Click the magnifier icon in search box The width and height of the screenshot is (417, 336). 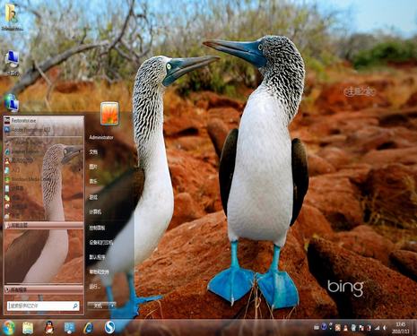[x=75, y=306]
